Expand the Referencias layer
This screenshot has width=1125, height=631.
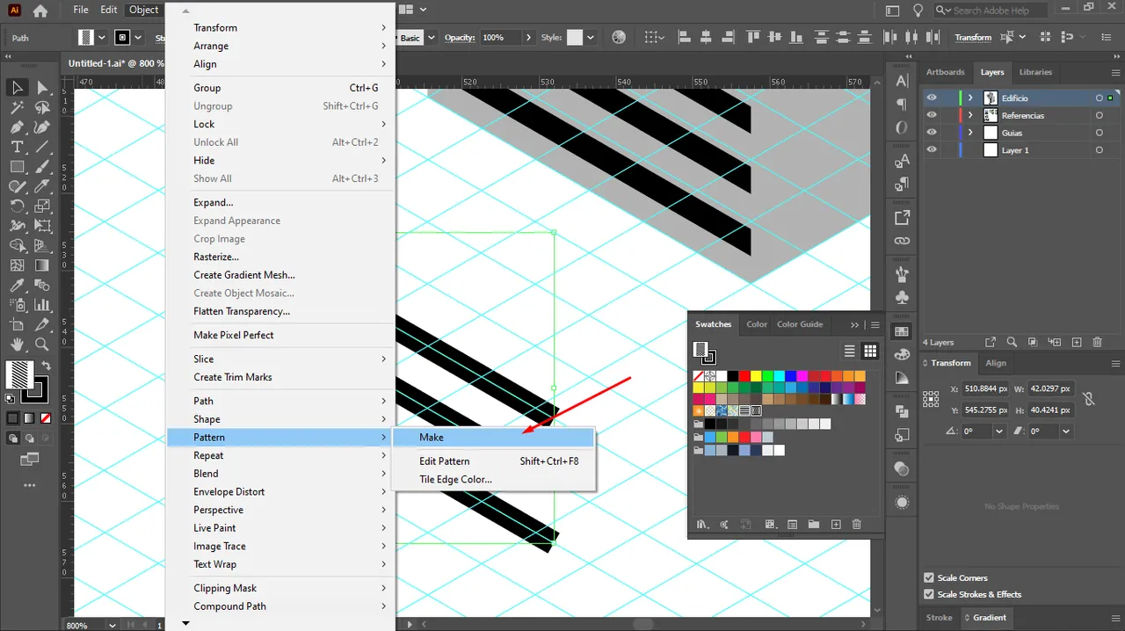tap(970, 115)
